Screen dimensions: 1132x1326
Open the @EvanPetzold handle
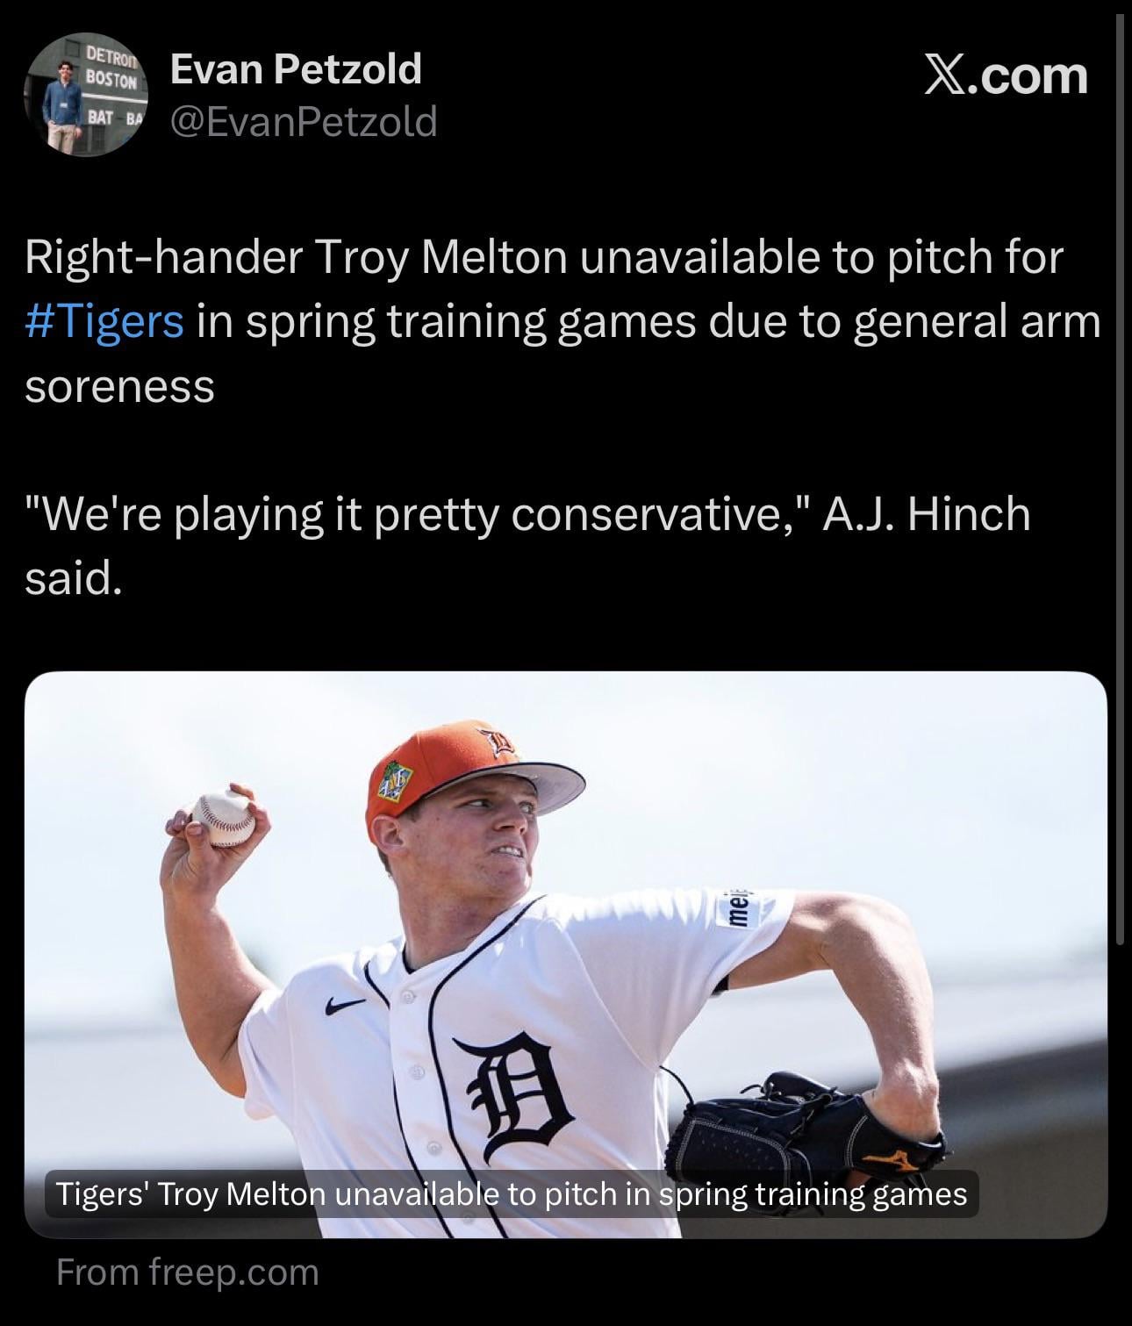[303, 122]
